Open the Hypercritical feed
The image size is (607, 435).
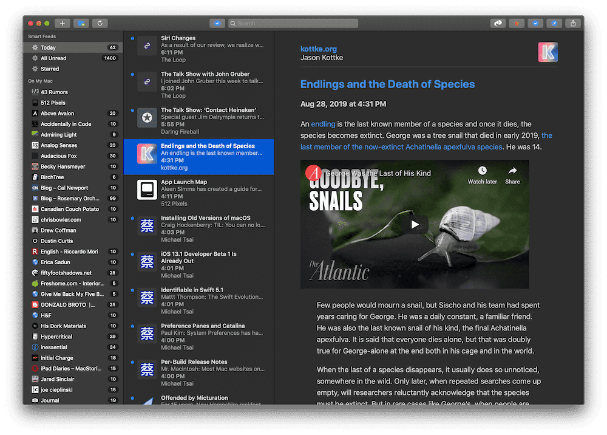tap(73, 337)
